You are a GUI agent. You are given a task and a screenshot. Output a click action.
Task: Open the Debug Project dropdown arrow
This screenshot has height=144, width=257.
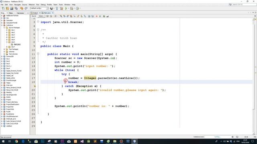pyautogui.click(x=74, y=8)
